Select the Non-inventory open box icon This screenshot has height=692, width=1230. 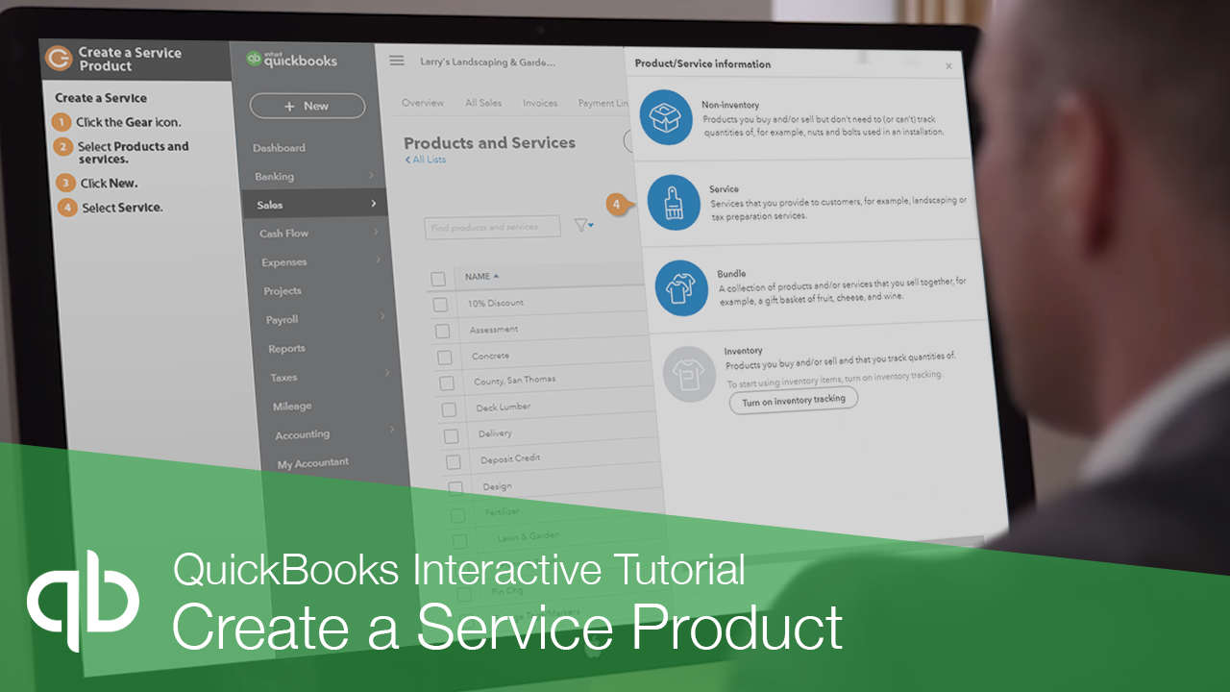(667, 117)
